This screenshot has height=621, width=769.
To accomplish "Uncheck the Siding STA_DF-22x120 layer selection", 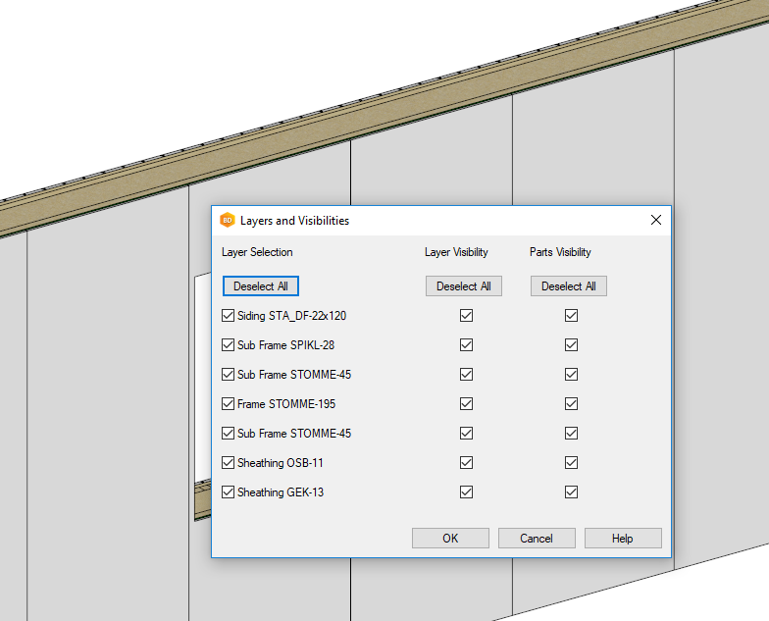I will (x=229, y=316).
